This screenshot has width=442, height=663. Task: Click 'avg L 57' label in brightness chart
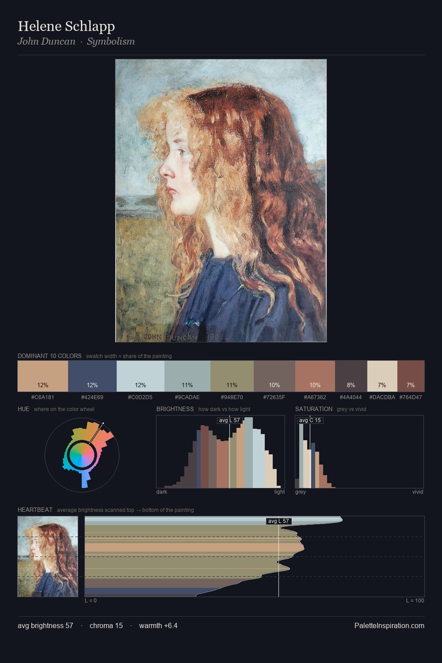point(229,420)
